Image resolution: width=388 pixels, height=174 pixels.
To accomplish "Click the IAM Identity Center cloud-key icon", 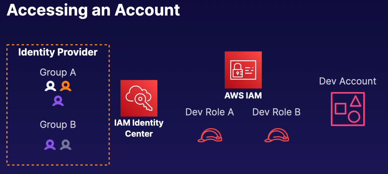I will coord(139,98).
